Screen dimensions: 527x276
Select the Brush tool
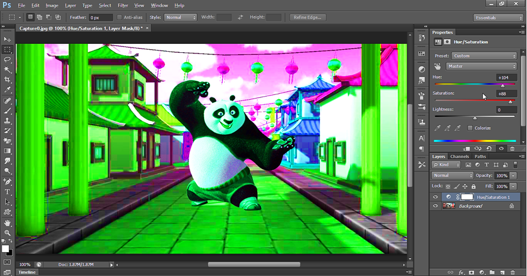coord(7,110)
